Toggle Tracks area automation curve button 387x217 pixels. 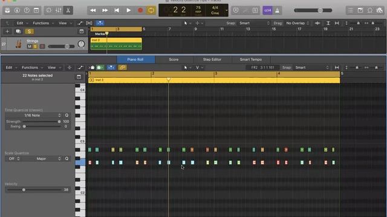[80, 23]
